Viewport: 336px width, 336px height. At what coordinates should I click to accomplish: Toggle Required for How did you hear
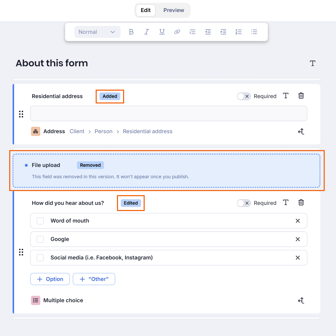click(x=244, y=203)
